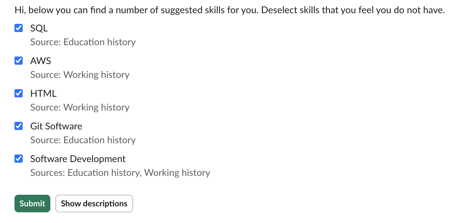Uncheck the Git Software skill
Image resolution: width=462 pixels, height=223 pixels.
click(19, 126)
